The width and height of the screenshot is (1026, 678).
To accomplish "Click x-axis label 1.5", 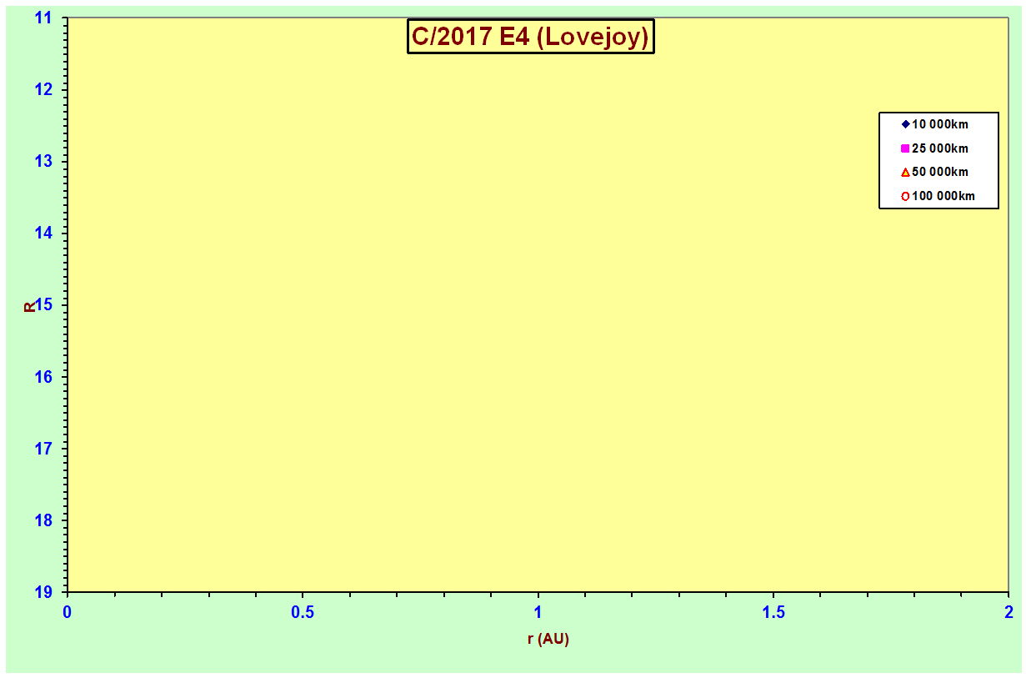I will [773, 612].
